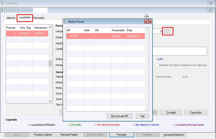Click the Notas Fiscais title icon
The width and height of the screenshot is (216, 139).
tap(65, 22)
